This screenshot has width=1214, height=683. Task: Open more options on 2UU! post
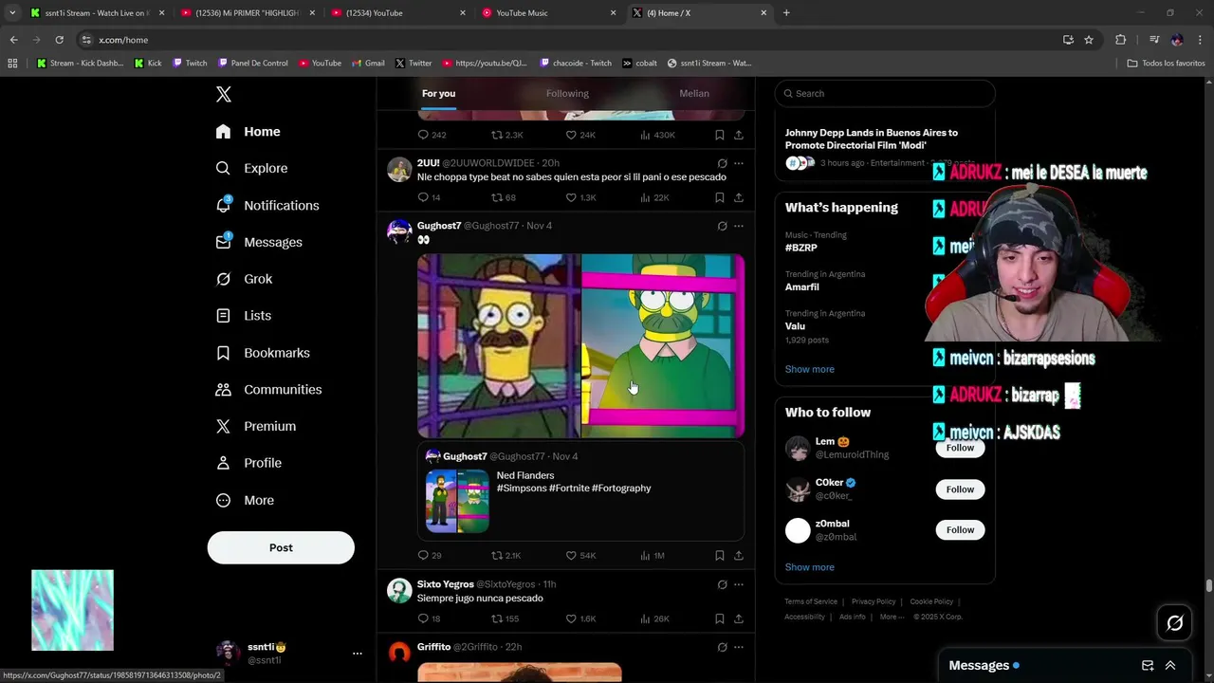tap(738, 163)
